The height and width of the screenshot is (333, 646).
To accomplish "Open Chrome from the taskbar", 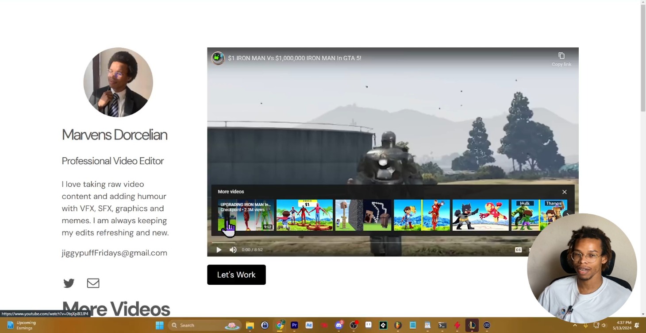I will [280, 325].
